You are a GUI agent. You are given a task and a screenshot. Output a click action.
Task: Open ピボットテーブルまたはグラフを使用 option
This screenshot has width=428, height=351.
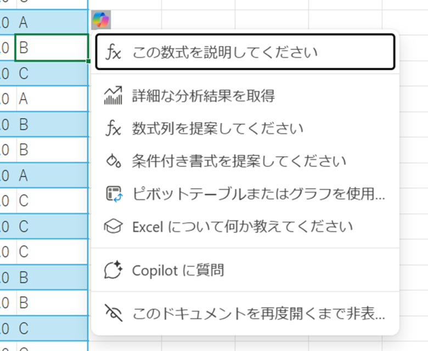point(258,194)
